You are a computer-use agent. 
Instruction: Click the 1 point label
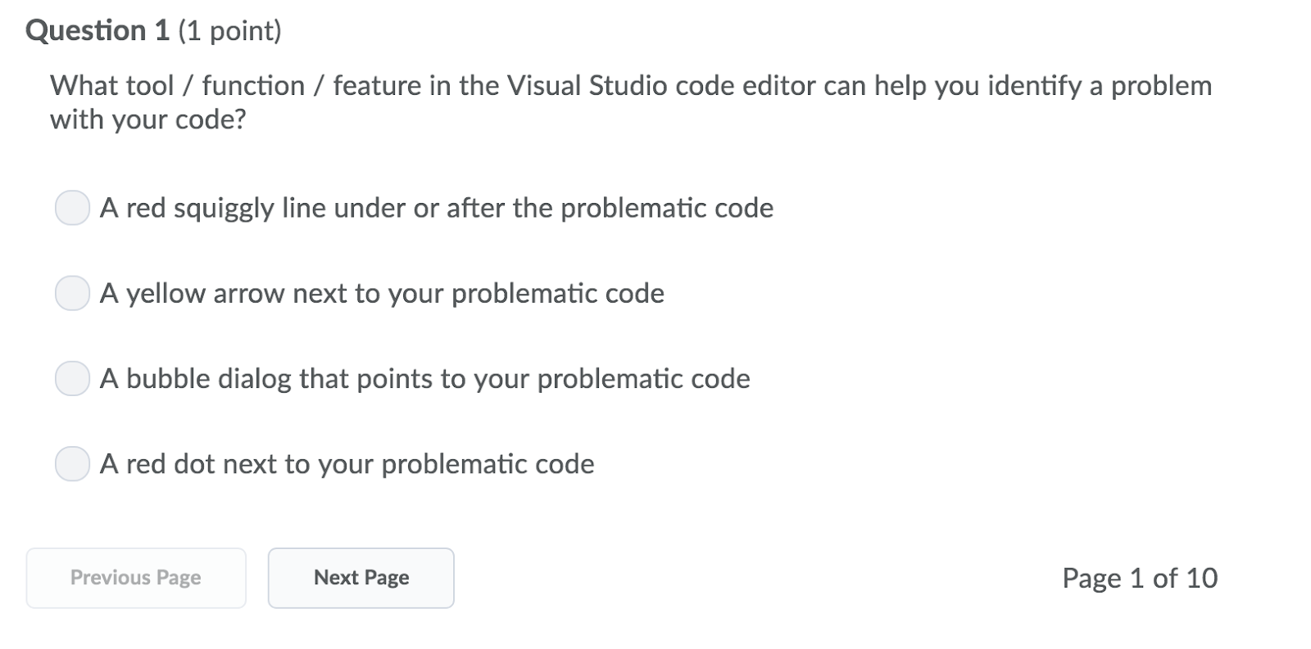tap(229, 30)
